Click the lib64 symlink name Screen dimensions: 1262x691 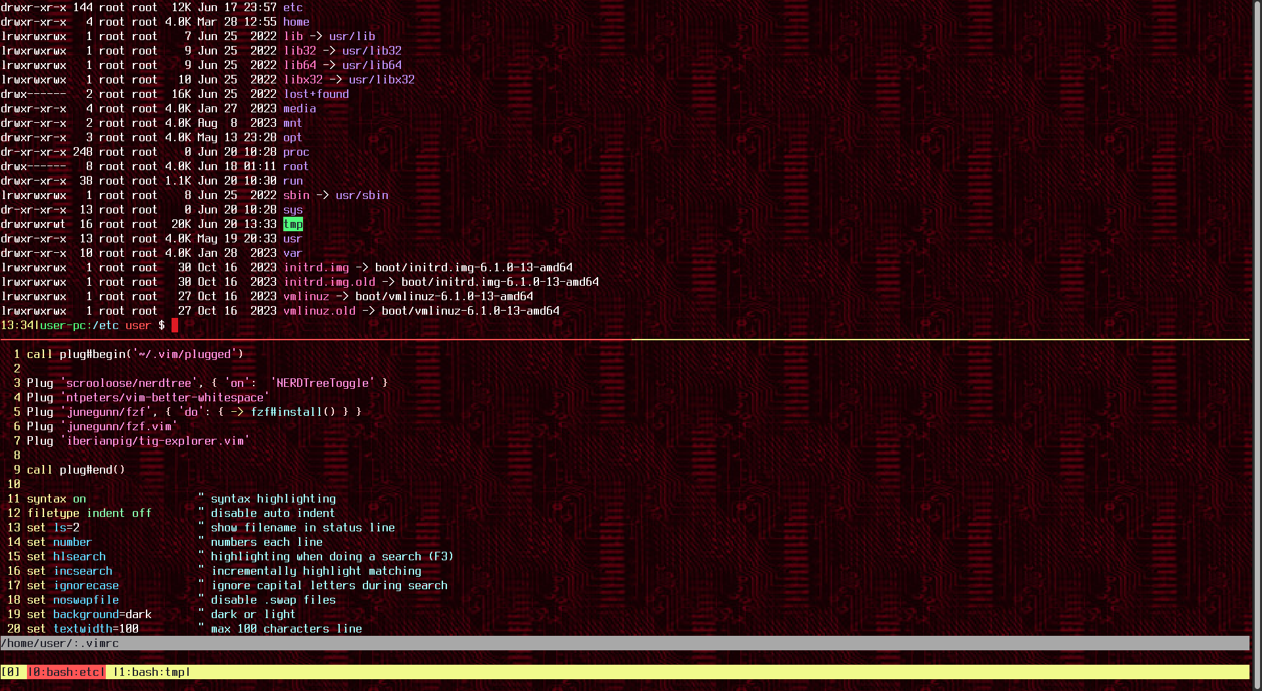click(300, 65)
